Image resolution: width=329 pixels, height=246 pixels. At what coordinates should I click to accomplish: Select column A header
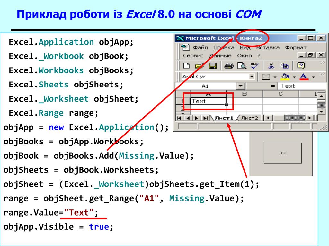(208, 94)
